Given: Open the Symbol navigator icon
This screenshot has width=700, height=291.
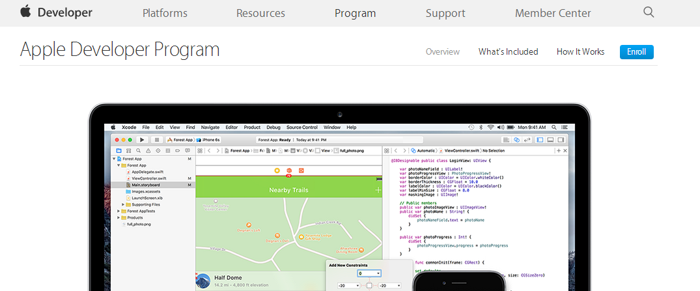Looking at the screenshot, I should 128,151.
